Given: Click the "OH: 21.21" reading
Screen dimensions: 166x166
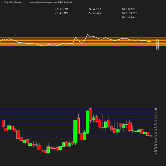Looking at the screenshot, I should tap(129, 13).
